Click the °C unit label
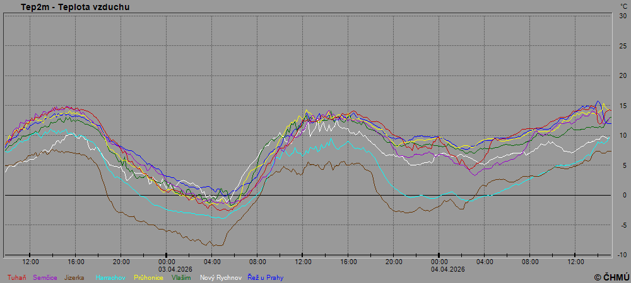This screenshot has width=631, height=283. [x=623, y=6]
